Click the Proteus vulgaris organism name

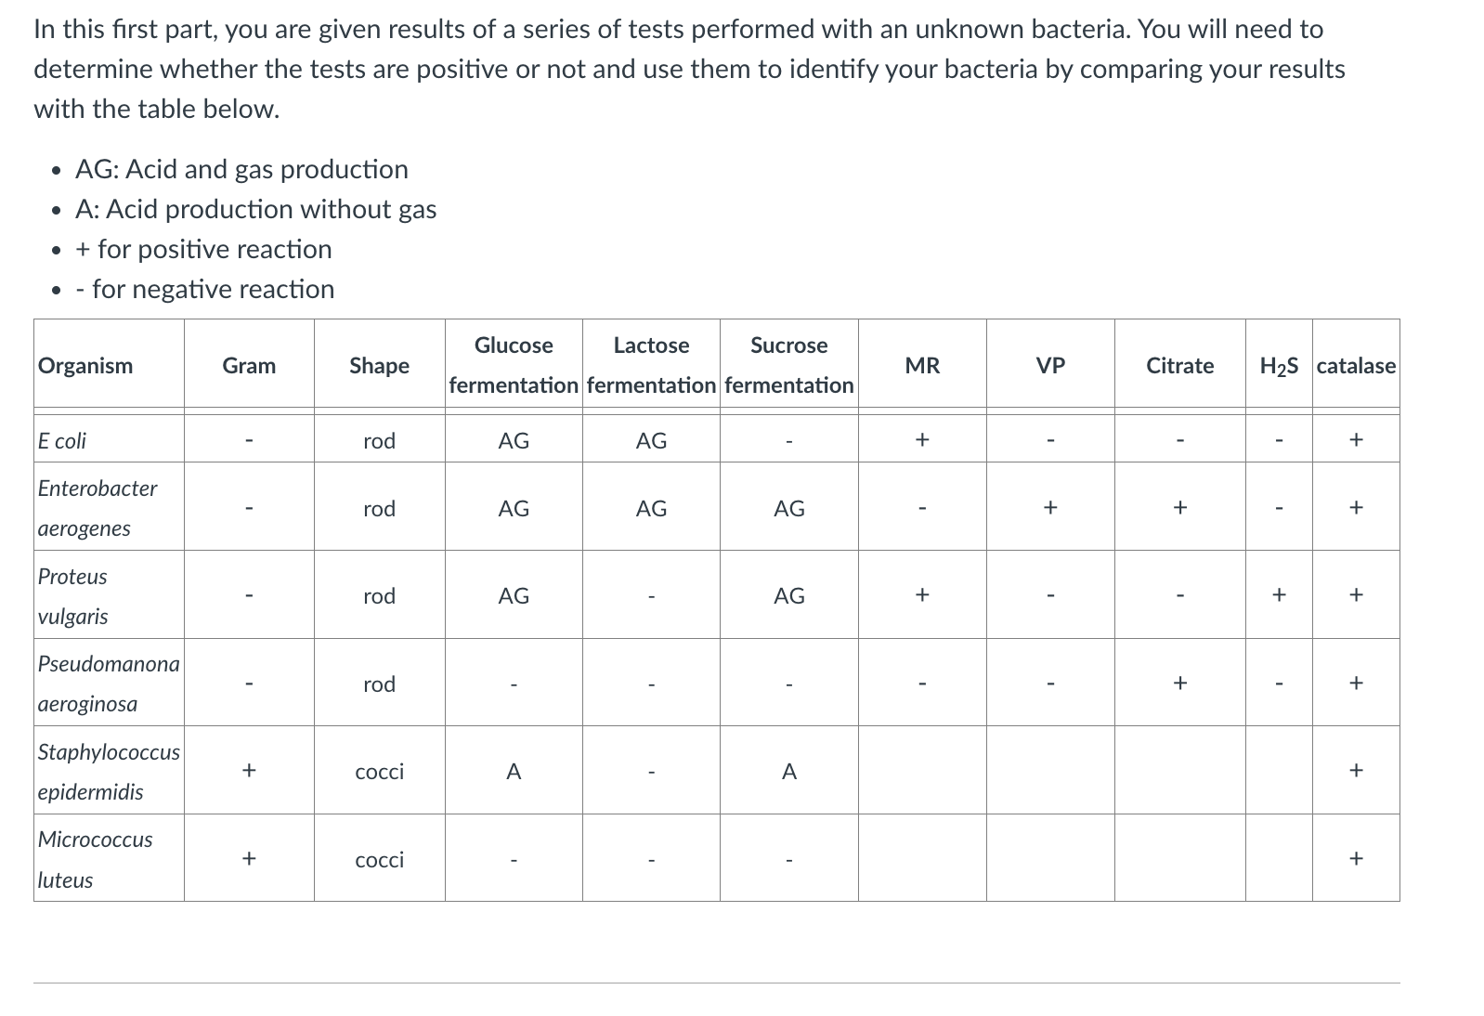[72, 595]
